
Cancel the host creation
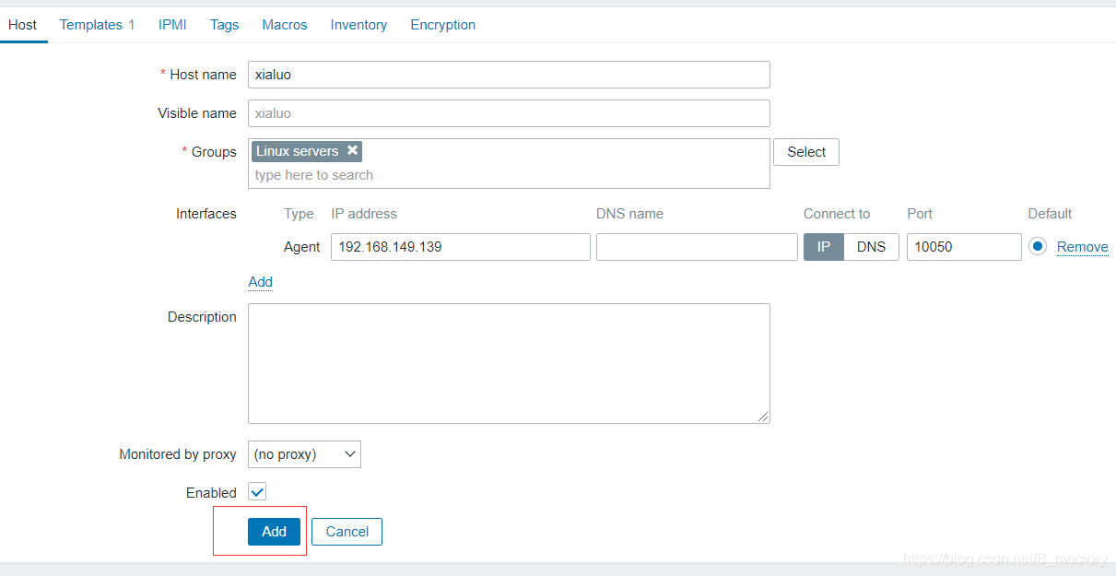coord(347,532)
